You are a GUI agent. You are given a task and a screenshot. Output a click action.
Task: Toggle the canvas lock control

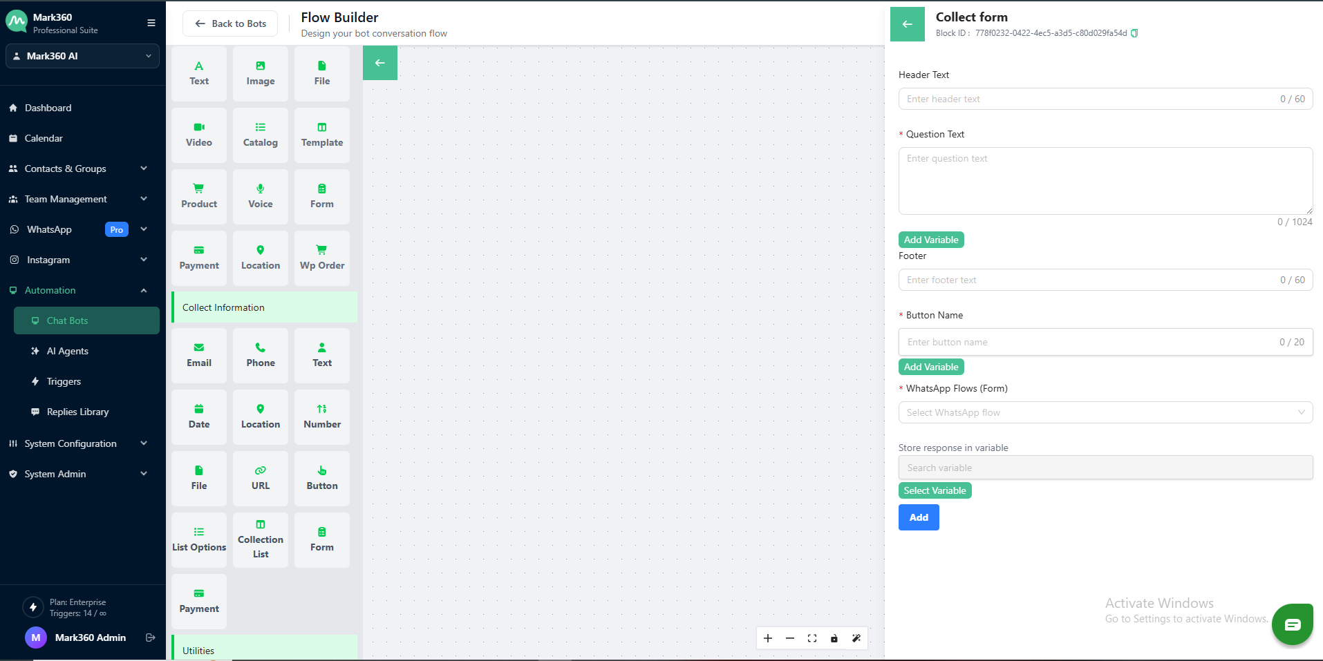pyautogui.click(x=834, y=638)
